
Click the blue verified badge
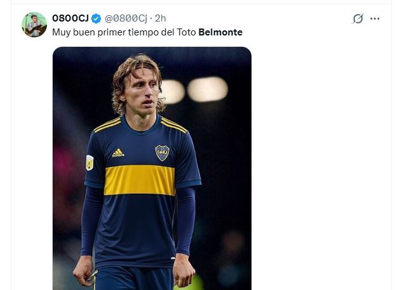pyautogui.click(x=96, y=18)
